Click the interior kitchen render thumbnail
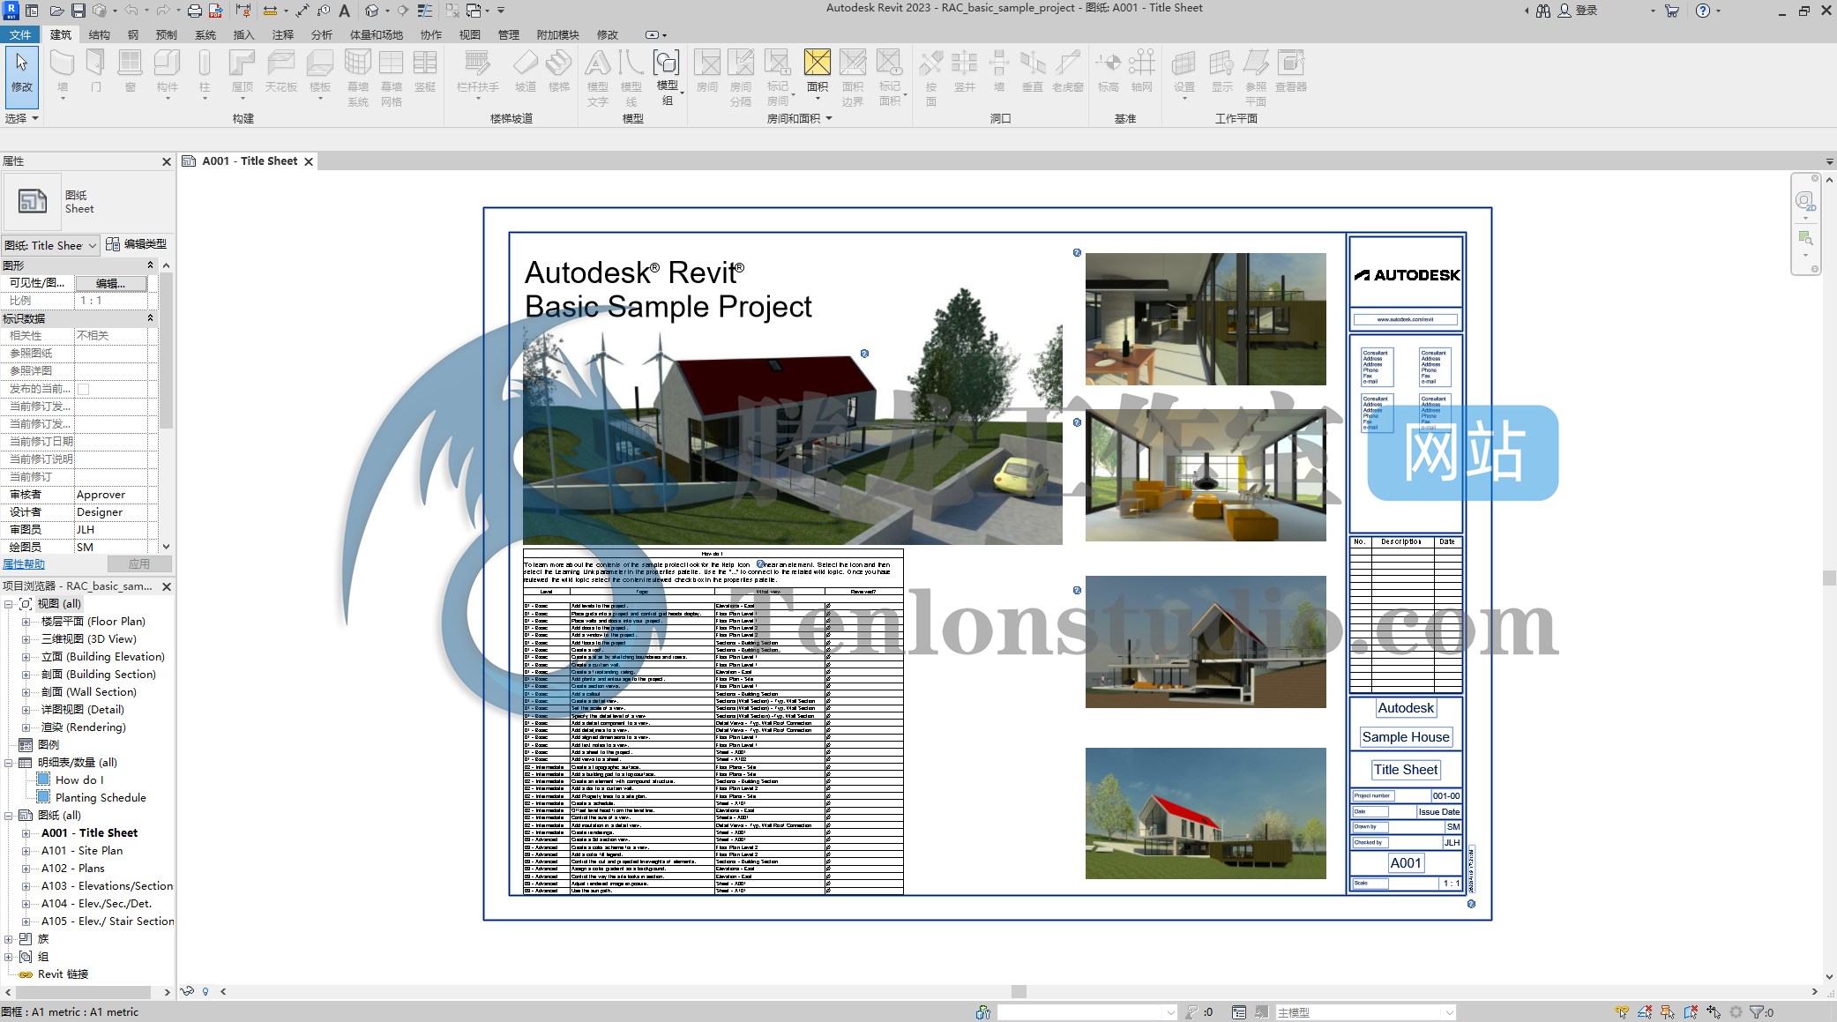Viewport: 1837px width, 1022px height. coord(1206,319)
